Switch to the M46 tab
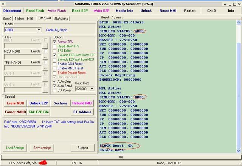The image size is (242, 166). coord(30,18)
